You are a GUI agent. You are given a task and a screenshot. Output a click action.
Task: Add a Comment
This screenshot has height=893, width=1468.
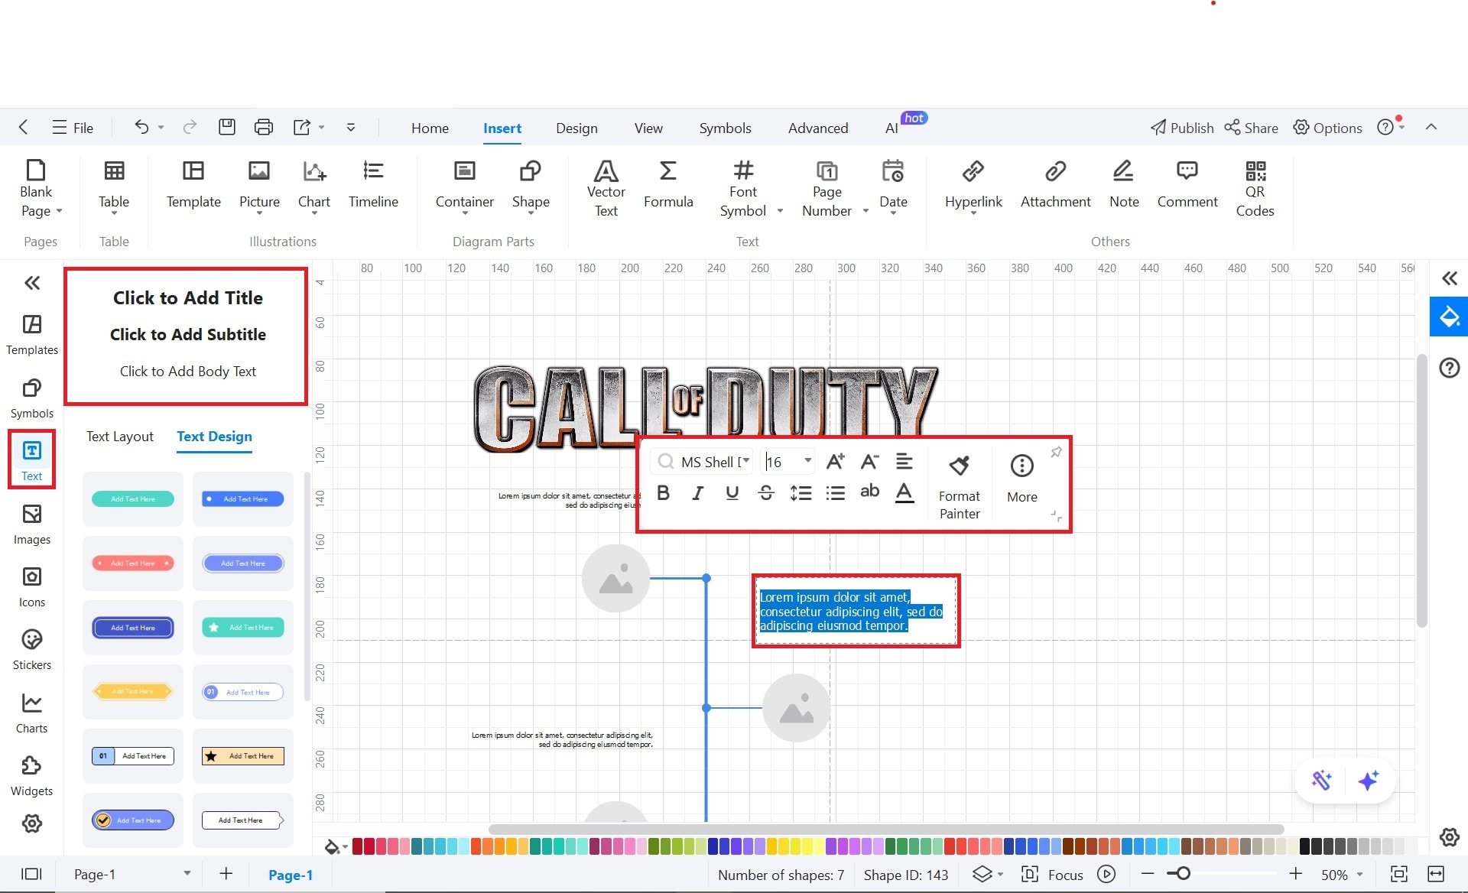tap(1187, 184)
